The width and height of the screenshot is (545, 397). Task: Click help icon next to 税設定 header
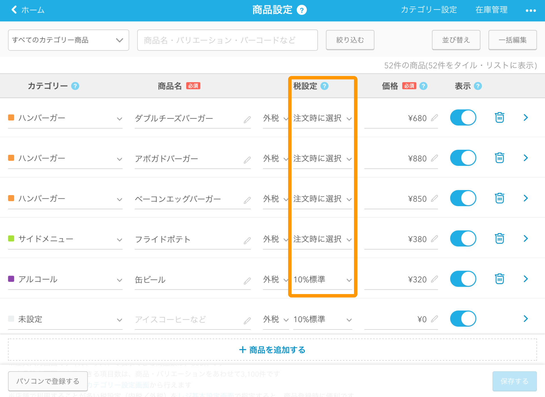(324, 86)
